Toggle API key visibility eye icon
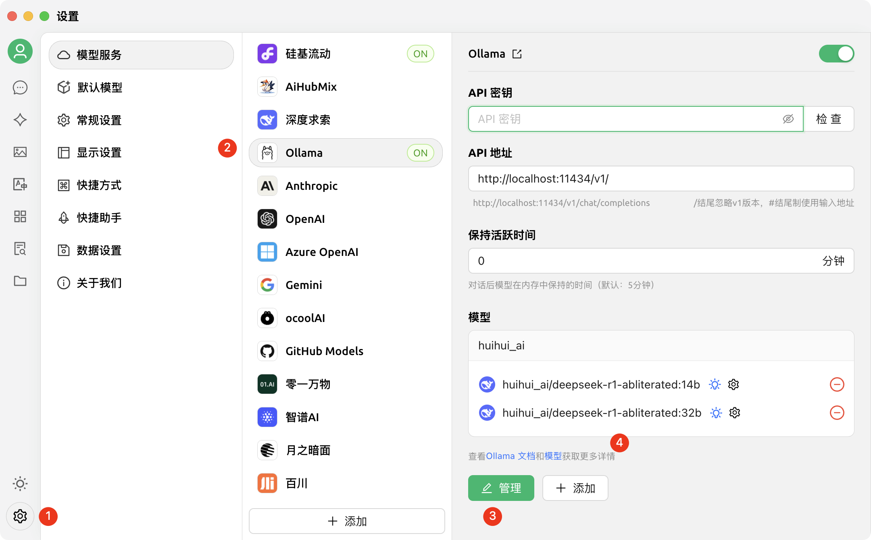Image resolution: width=871 pixels, height=540 pixels. click(x=788, y=119)
